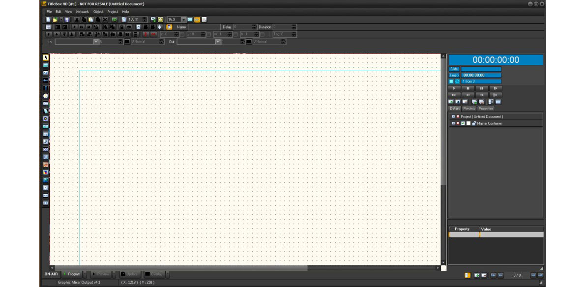The width and height of the screenshot is (585, 287).
Task: Select the horizontal crawl arrow tool
Action: 46,80
